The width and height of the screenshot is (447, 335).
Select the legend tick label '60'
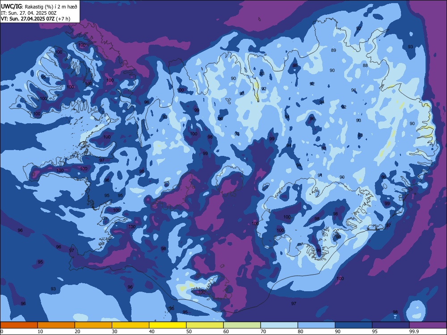point(226,331)
